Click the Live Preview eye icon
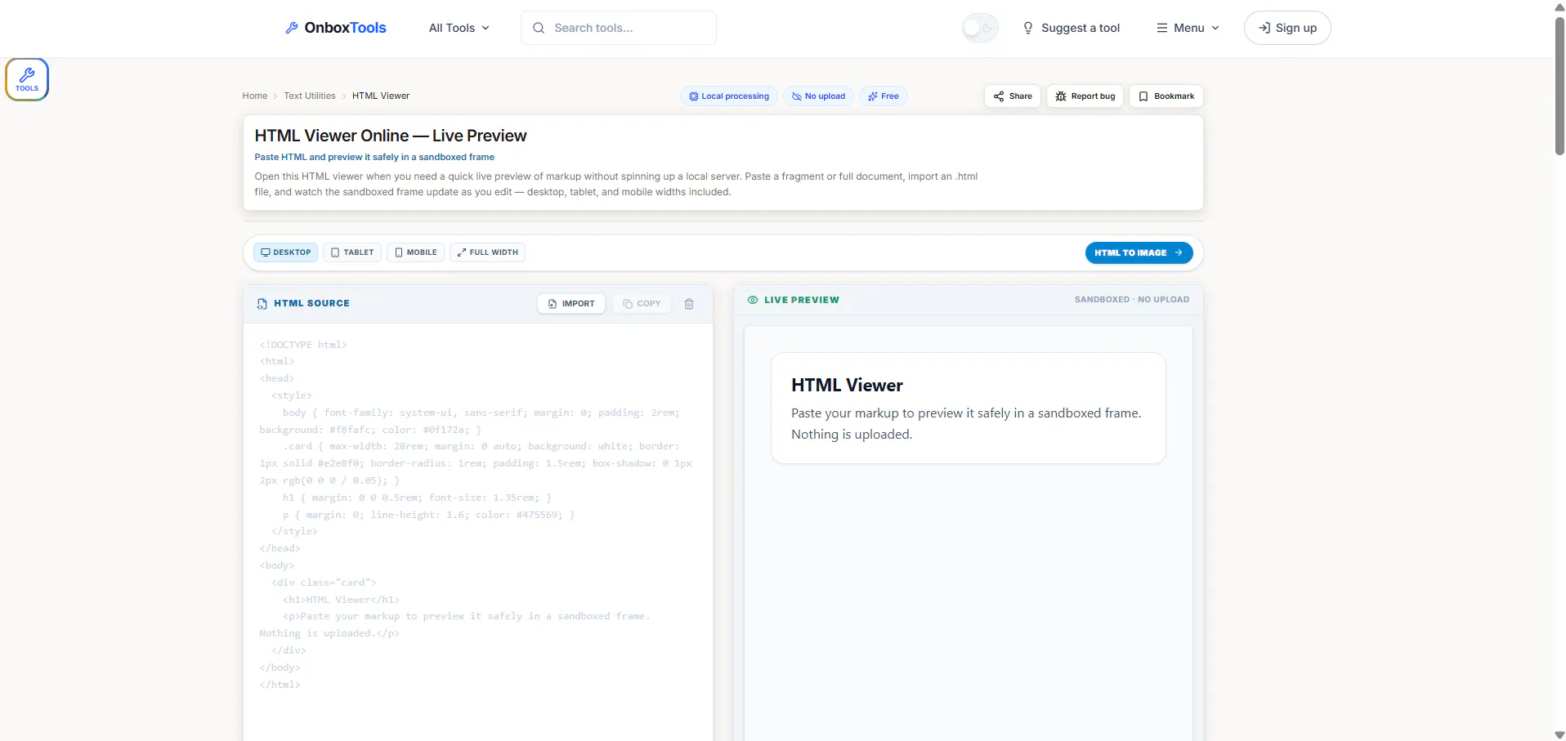The image size is (1566, 741). coord(753,300)
